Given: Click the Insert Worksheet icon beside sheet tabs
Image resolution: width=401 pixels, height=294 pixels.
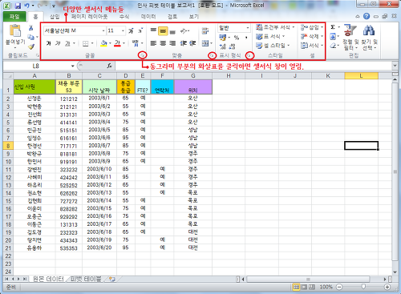Looking at the screenshot, I should coord(111,280).
